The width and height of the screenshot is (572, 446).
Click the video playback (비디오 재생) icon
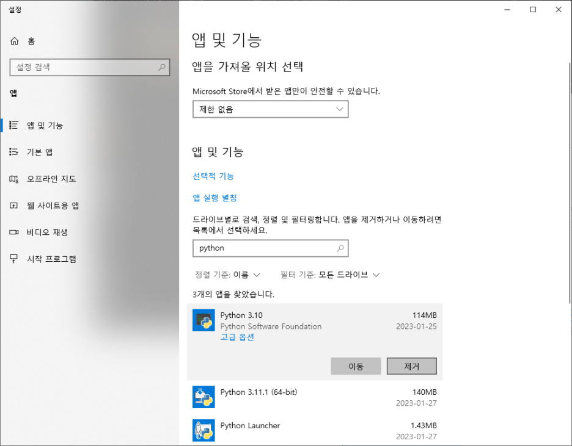pos(13,232)
